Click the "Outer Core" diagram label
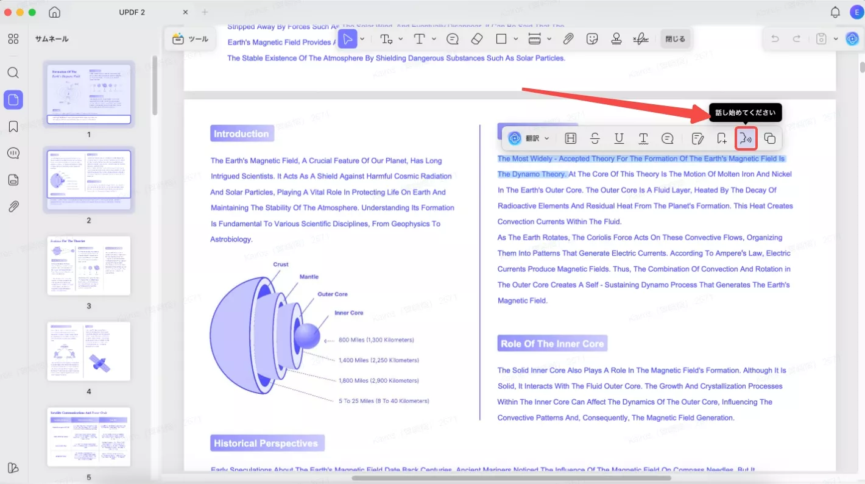865x484 pixels. 333,294
